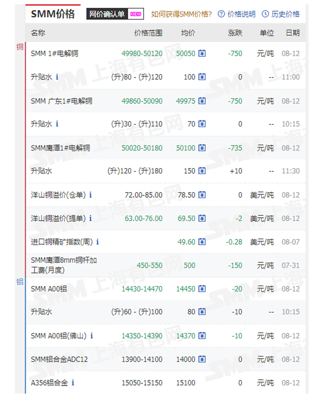The height and width of the screenshot is (394, 328).
Task: Click the NEW badge on 网价确认单
Action: (x=136, y=14)
